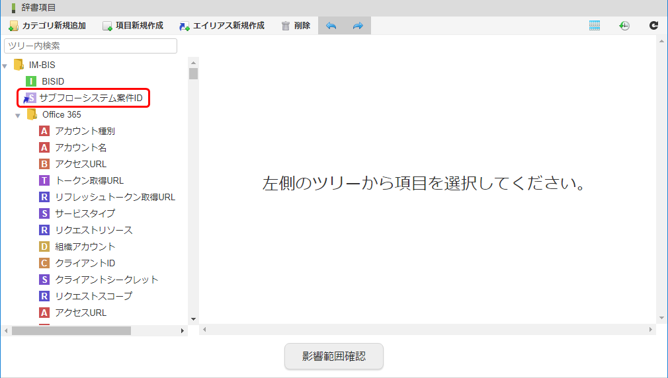This screenshot has height=378, width=668.
Task: Select the リフレッシュトークン取得URL item
Action: [x=115, y=197]
